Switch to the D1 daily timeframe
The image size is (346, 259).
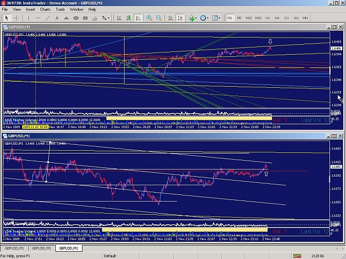click(287, 18)
